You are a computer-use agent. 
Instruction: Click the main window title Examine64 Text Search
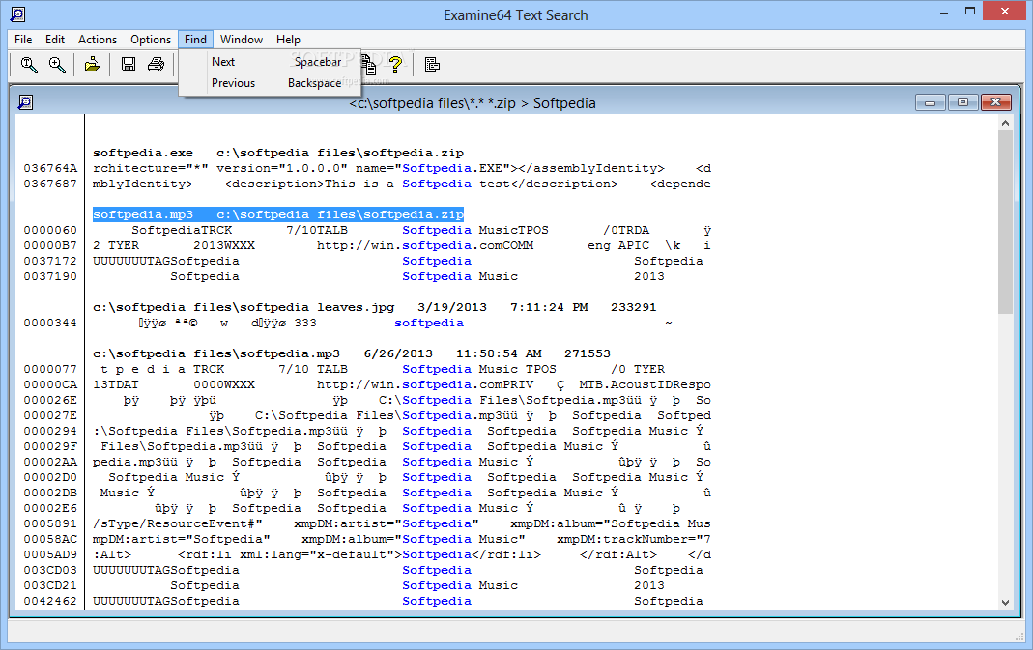[515, 15]
